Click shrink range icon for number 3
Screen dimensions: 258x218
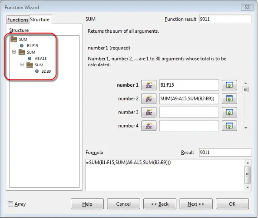tap(229, 112)
